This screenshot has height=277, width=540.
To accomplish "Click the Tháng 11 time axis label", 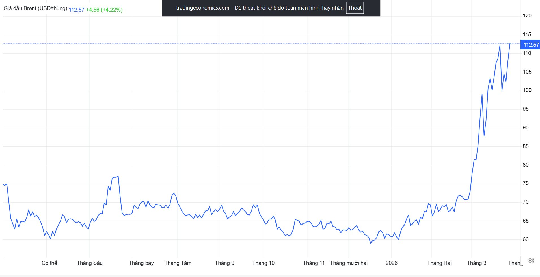I will click(314, 263).
